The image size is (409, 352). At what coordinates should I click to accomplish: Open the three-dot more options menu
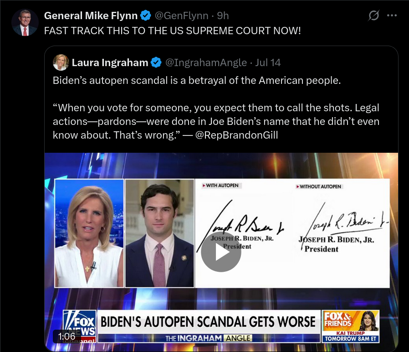[x=392, y=16]
